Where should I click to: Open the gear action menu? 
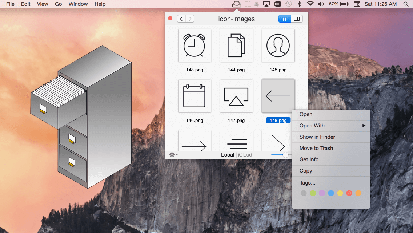pos(172,154)
